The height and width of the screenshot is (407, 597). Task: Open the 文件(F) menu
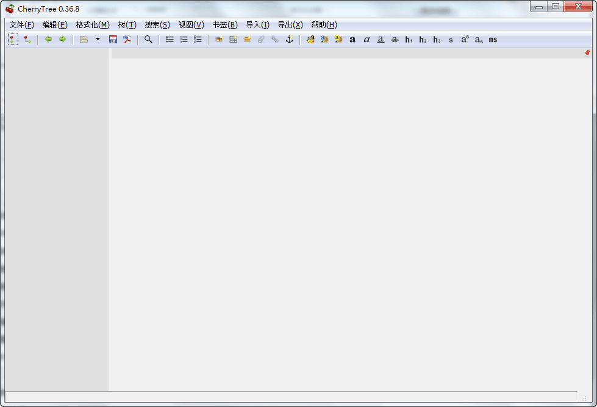pos(21,25)
